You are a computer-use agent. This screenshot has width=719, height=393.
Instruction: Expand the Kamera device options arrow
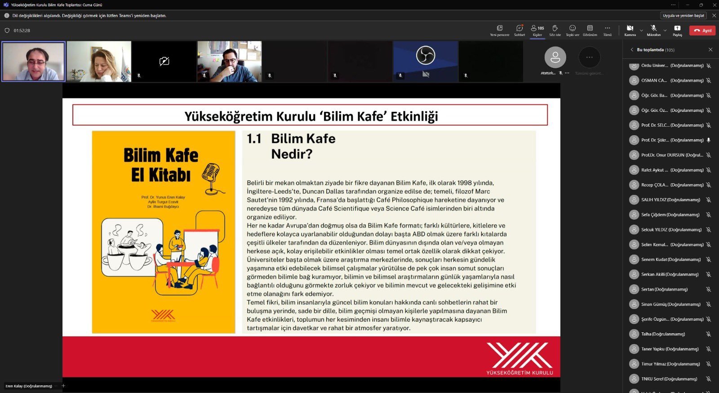pos(641,31)
